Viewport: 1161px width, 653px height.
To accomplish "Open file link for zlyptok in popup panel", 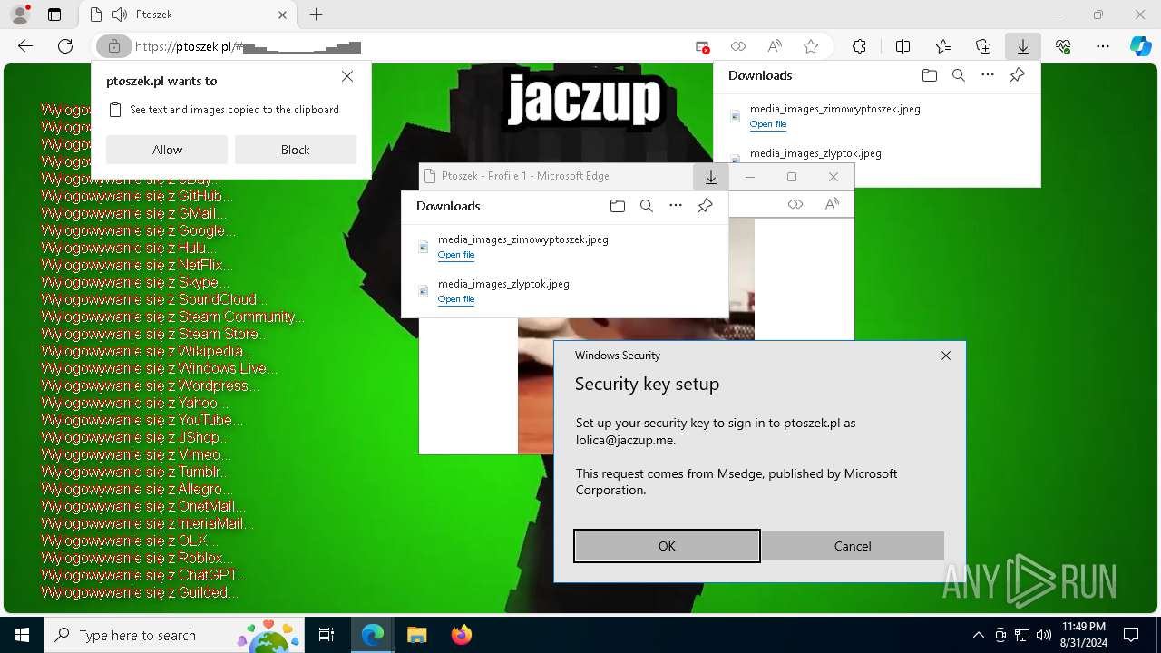I will [x=456, y=299].
